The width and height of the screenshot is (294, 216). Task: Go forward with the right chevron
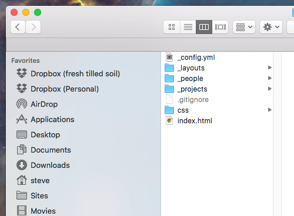[x=34, y=27]
